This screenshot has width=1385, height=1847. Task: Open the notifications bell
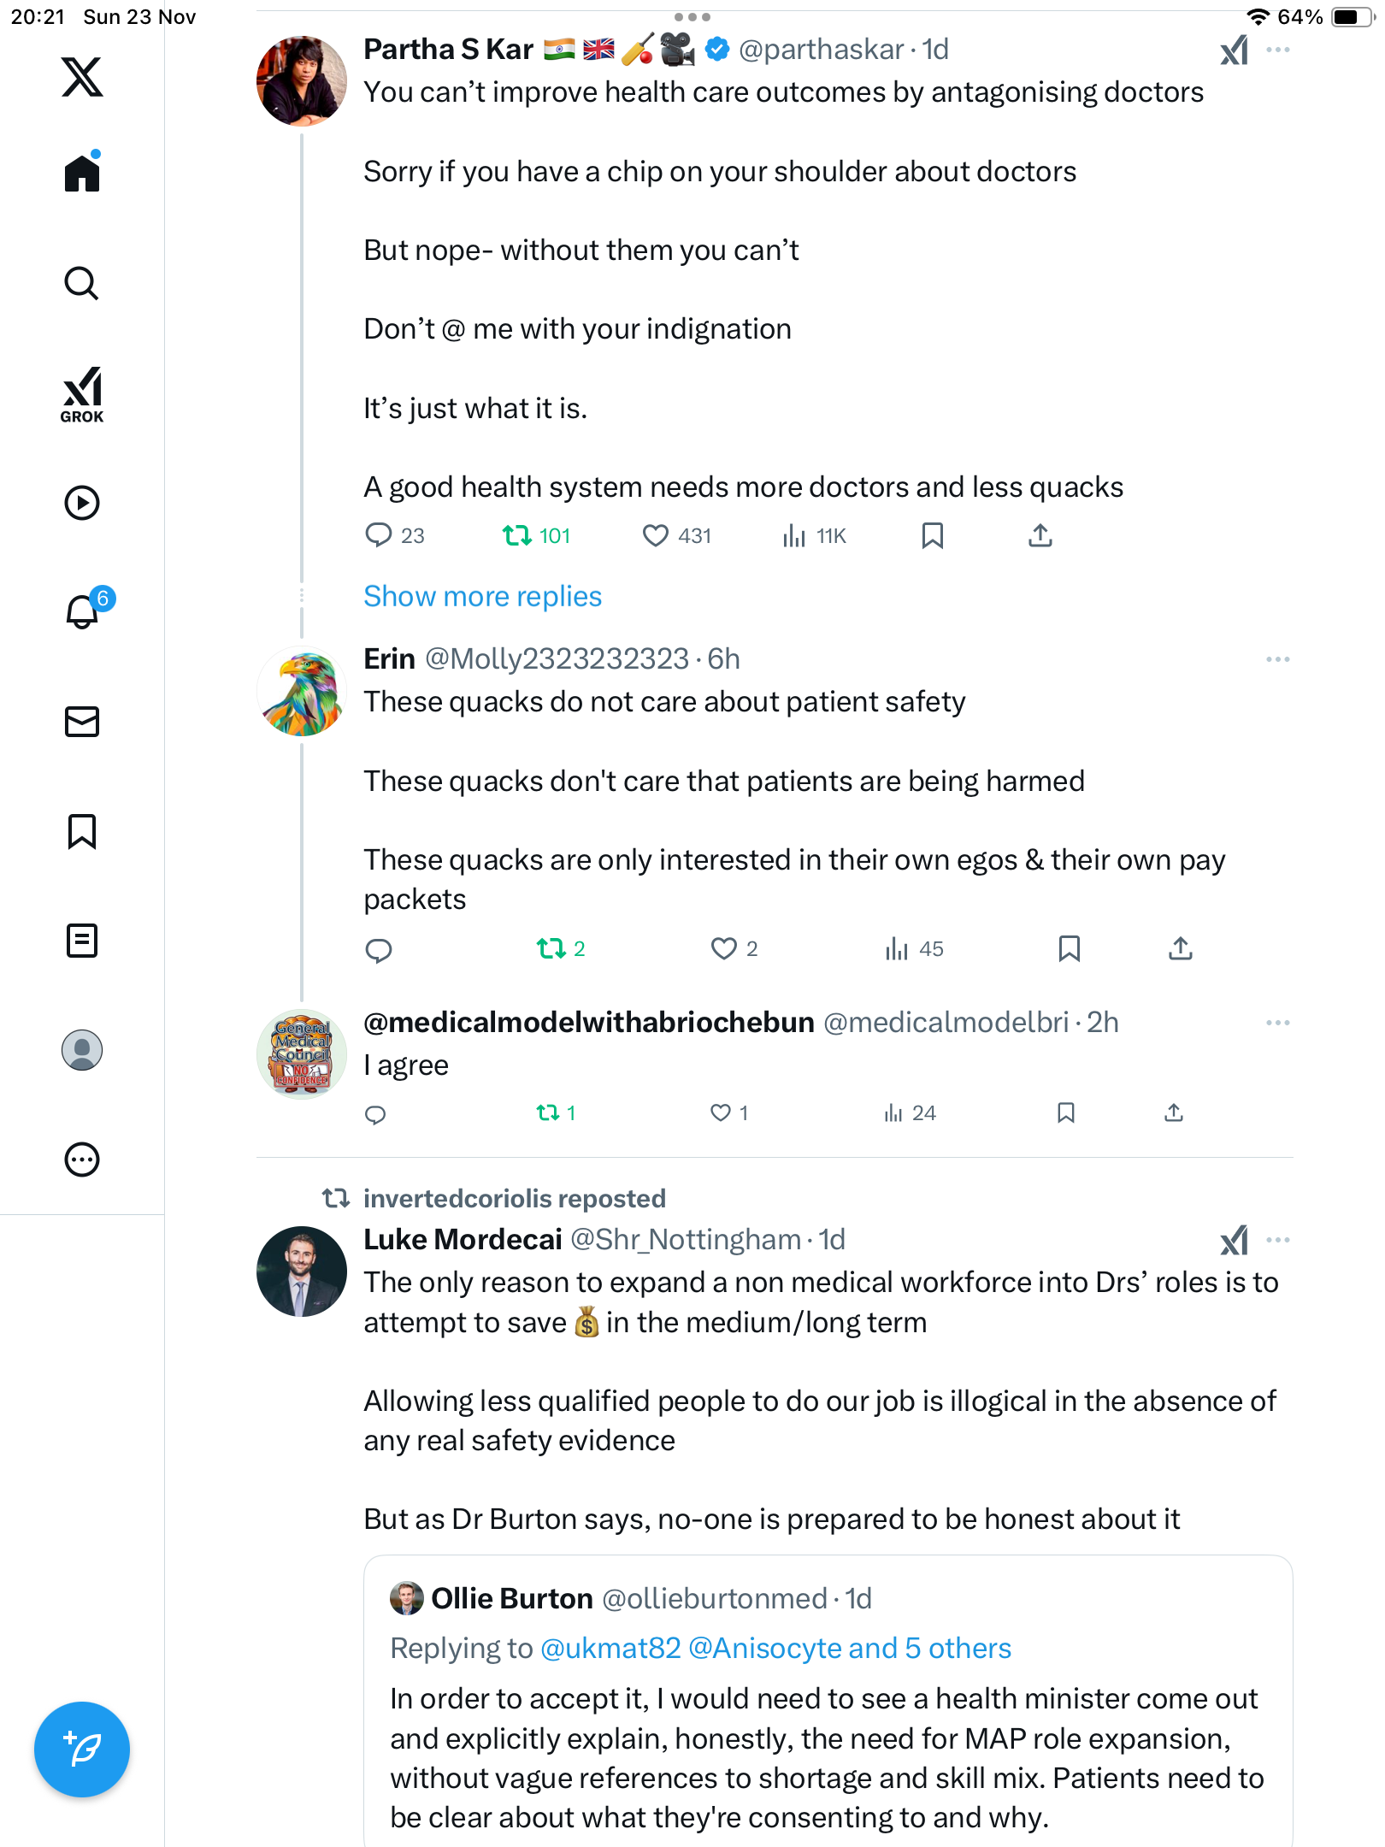[x=82, y=611]
